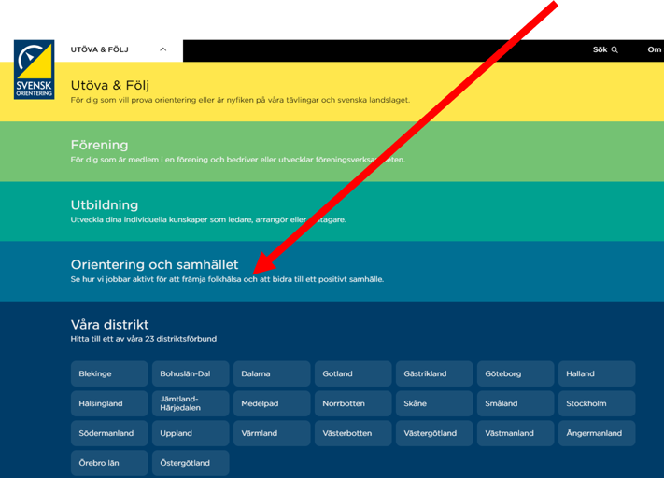
Task: Open the Ångermanland district
Action: pyautogui.click(x=597, y=433)
